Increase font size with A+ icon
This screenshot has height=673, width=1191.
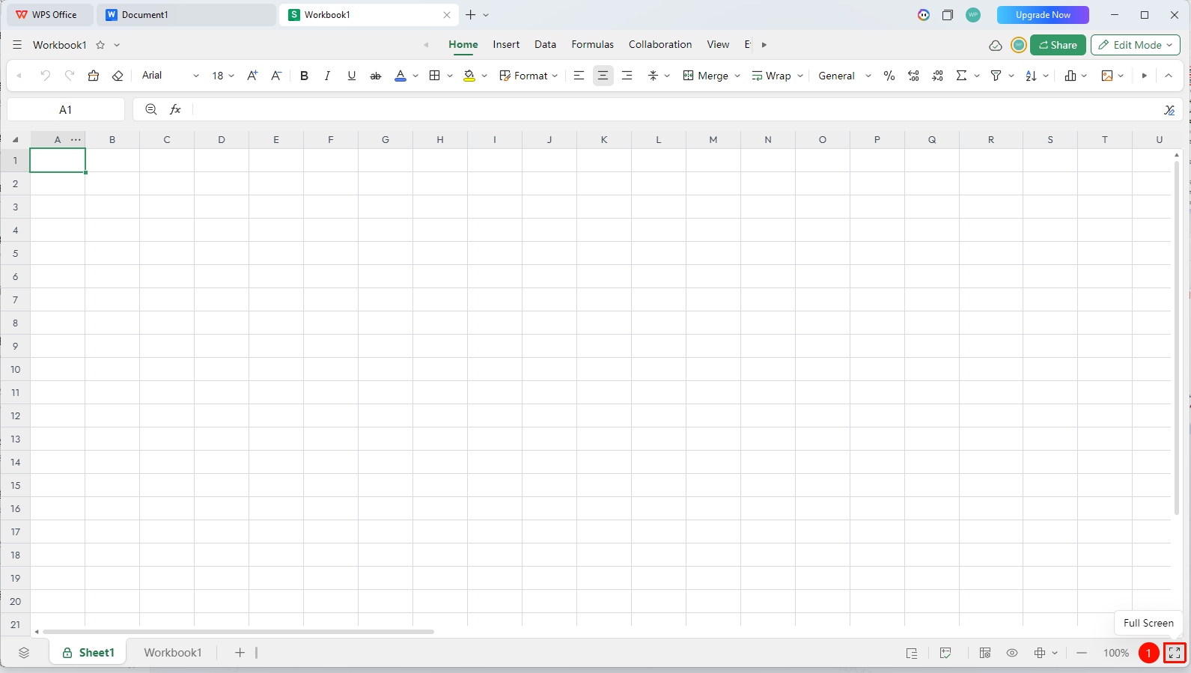(252, 76)
